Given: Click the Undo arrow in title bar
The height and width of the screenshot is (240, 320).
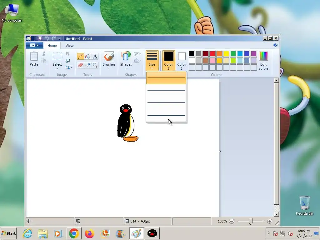Looking at the screenshot, I should [47, 38].
